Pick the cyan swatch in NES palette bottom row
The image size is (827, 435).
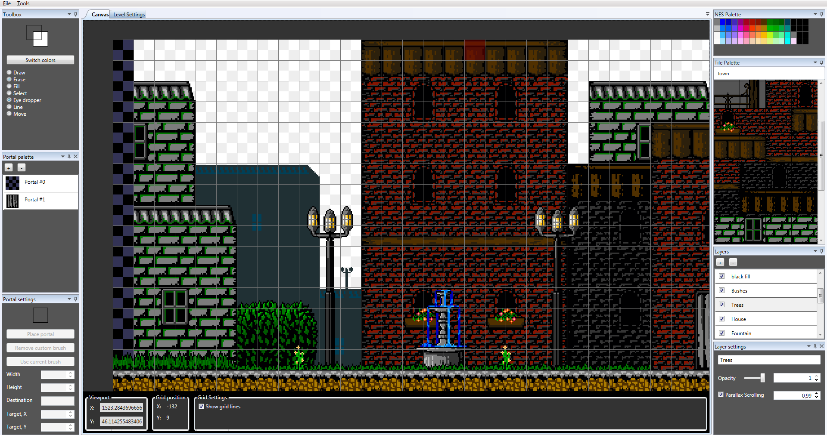[x=788, y=41]
